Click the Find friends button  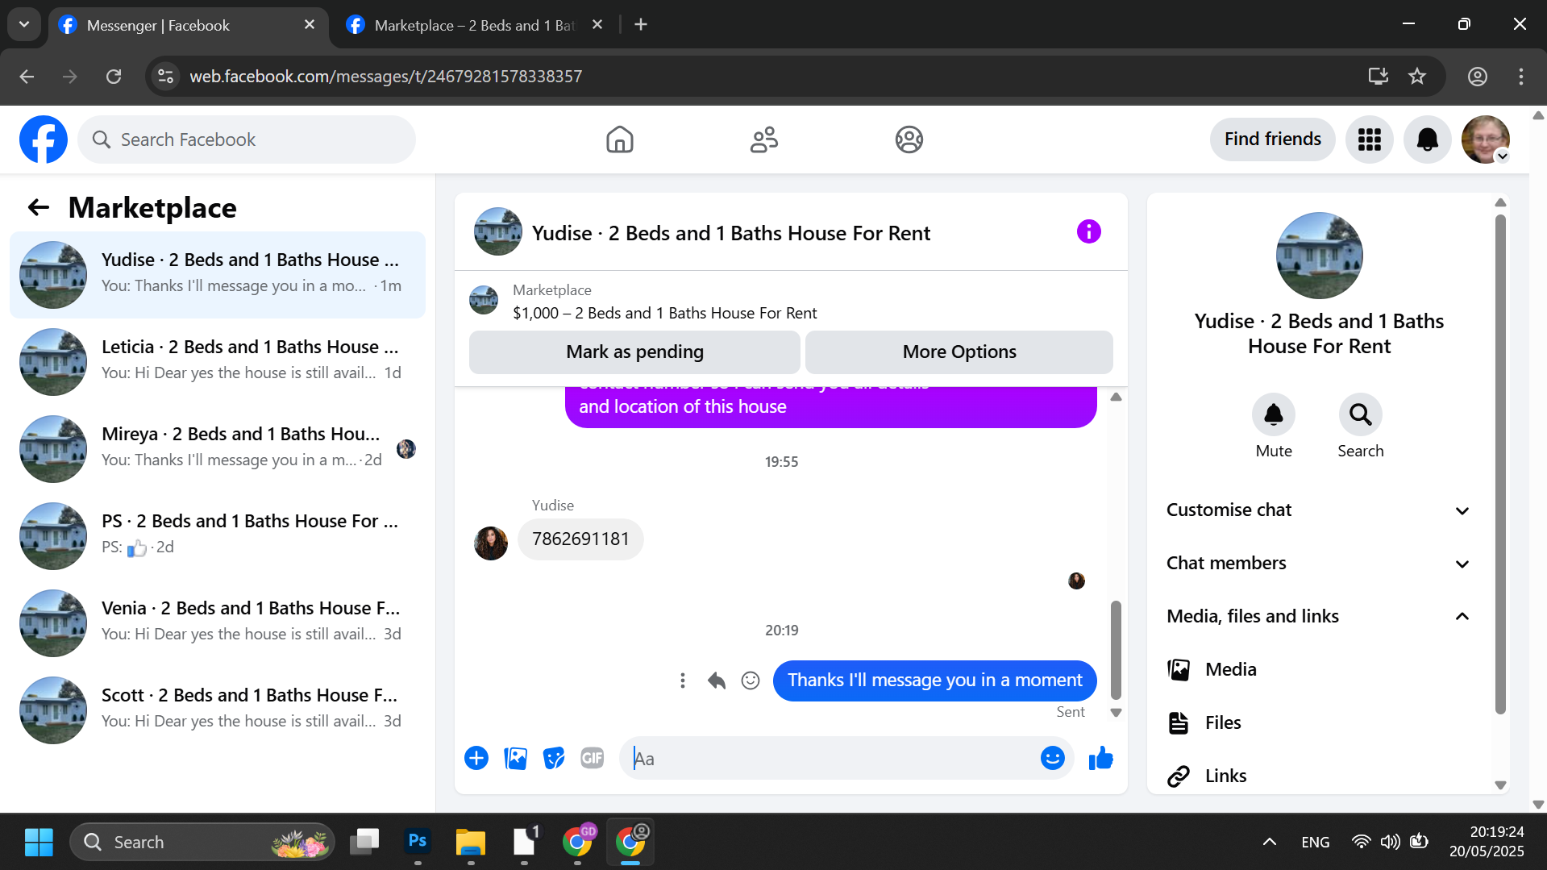tap(1272, 139)
